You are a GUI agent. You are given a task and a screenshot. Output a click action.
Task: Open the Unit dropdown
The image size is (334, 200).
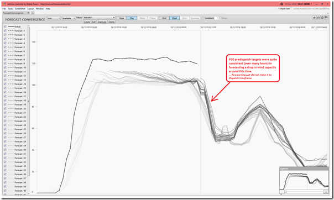tap(54, 18)
